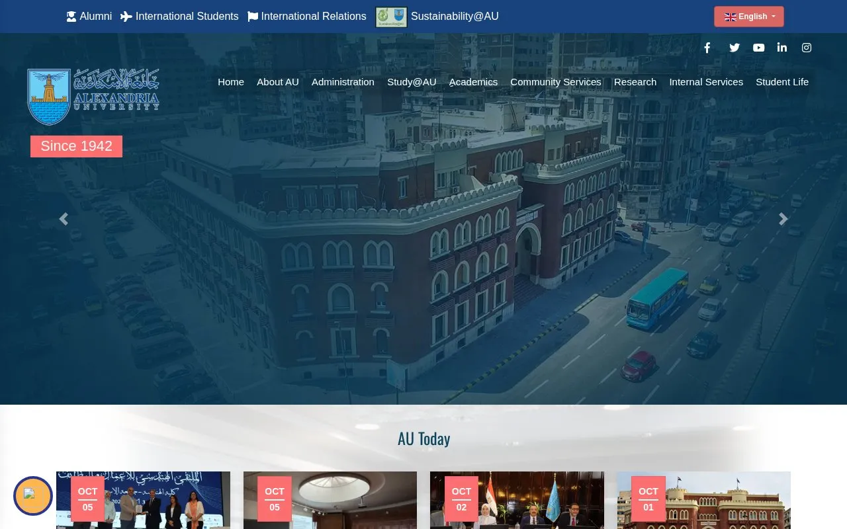Open the OCT 01 news thumbnail

pos(704,500)
